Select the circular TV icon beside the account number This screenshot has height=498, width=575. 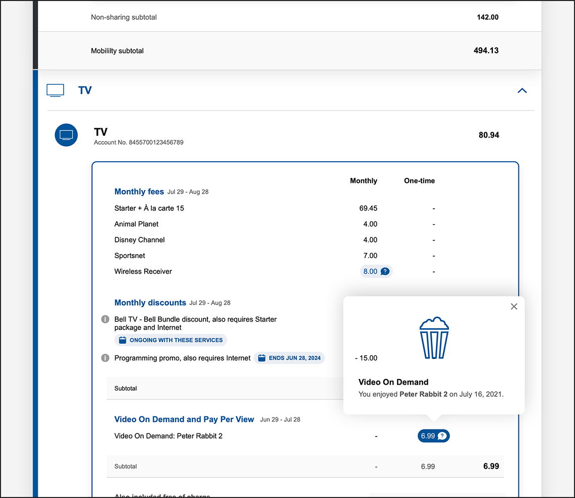click(66, 135)
